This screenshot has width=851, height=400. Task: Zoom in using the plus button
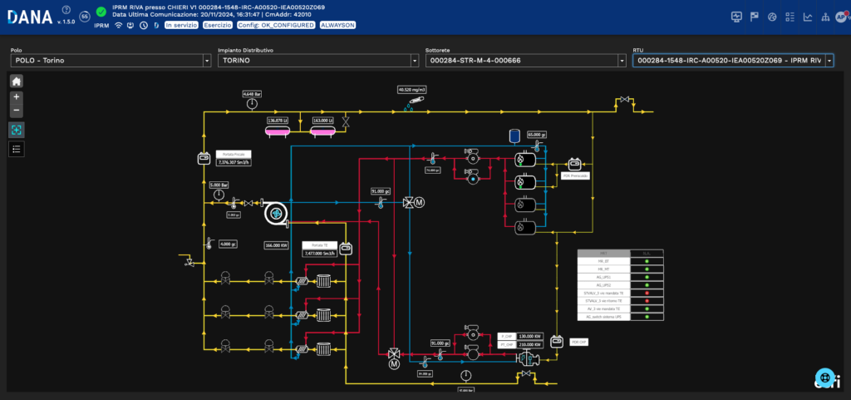17,97
